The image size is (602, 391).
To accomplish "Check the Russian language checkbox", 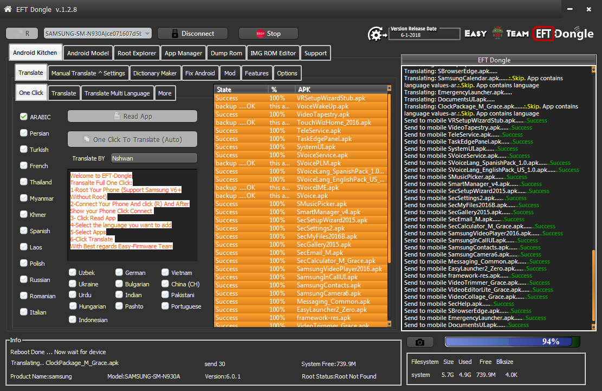I will click(x=24, y=279).
